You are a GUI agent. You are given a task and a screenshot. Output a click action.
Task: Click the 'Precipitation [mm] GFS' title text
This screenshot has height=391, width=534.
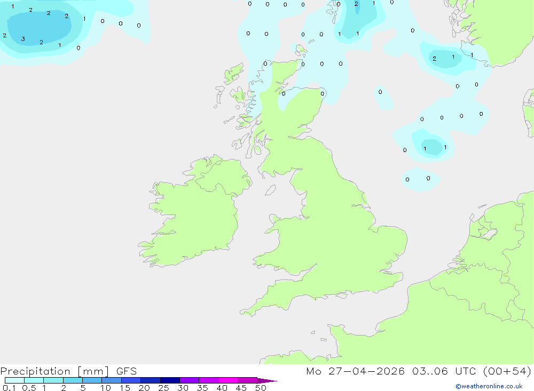pos(68,371)
